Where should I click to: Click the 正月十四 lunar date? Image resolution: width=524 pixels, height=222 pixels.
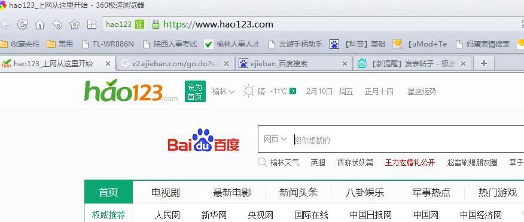click(379, 91)
